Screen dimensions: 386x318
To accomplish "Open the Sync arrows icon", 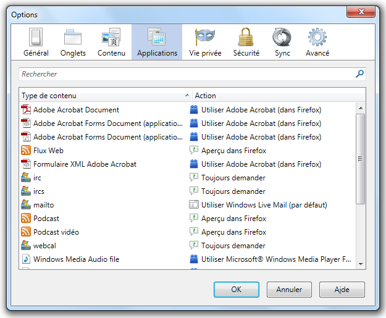I will click(282, 37).
